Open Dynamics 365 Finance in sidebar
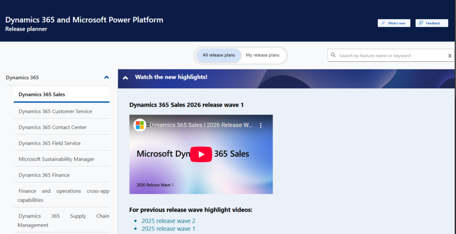The image size is (456, 234). [44, 175]
